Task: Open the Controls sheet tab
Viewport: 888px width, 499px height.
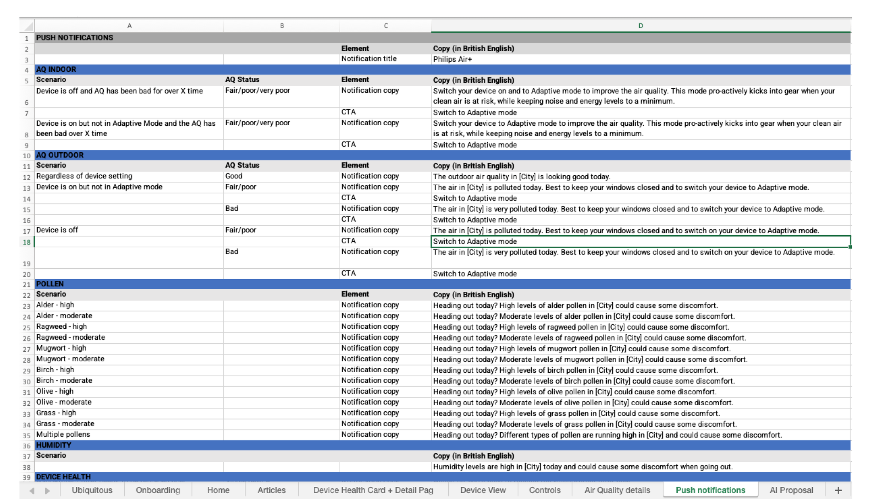Action: tap(545, 490)
